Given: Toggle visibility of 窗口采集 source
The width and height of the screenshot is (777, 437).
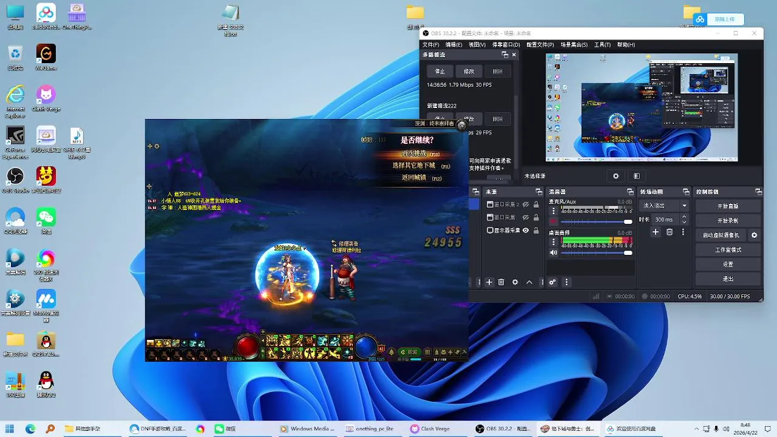Looking at the screenshot, I should (526, 217).
